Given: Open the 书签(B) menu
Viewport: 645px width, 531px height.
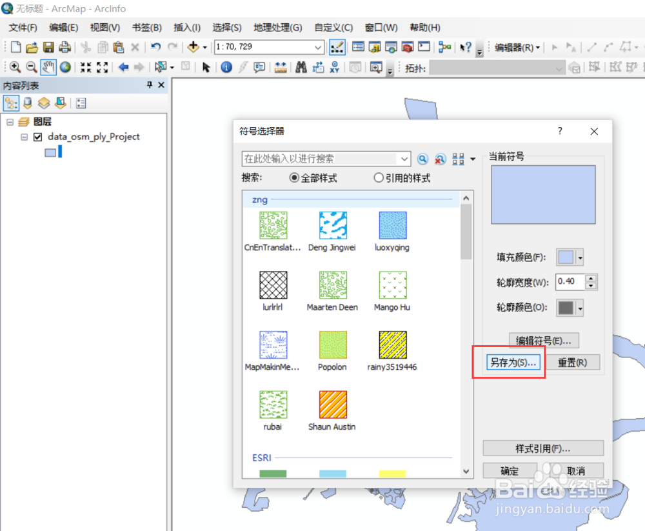Looking at the screenshot, I should click(x=146, y=28).
